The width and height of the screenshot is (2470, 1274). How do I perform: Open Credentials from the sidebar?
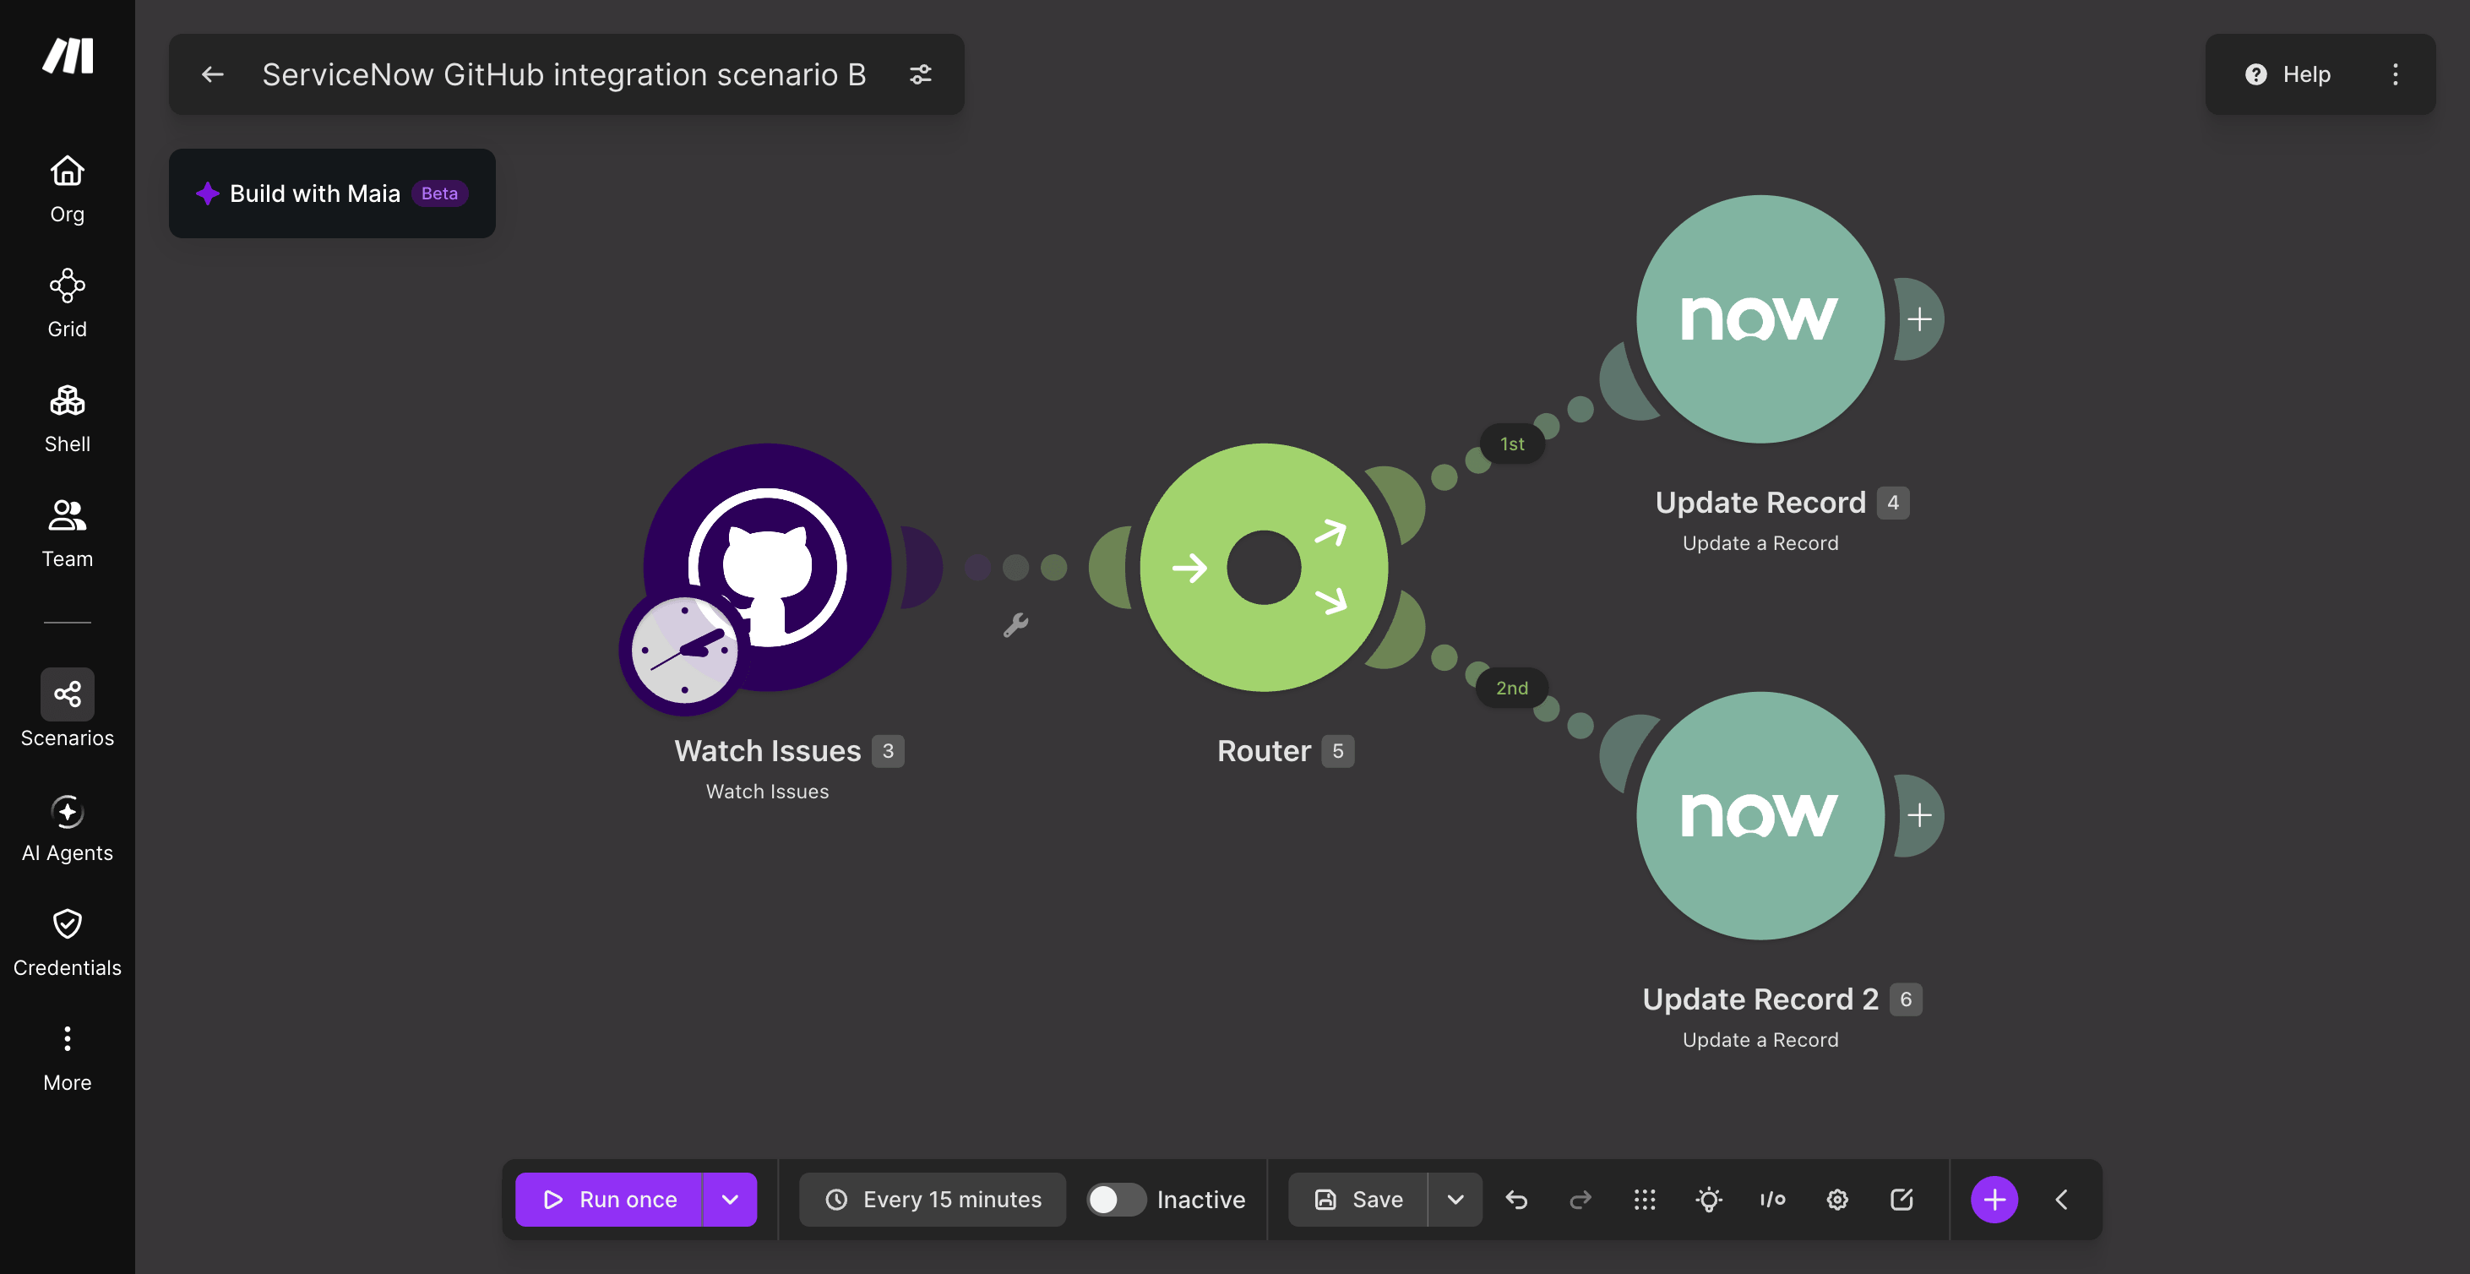pos(67,945)
